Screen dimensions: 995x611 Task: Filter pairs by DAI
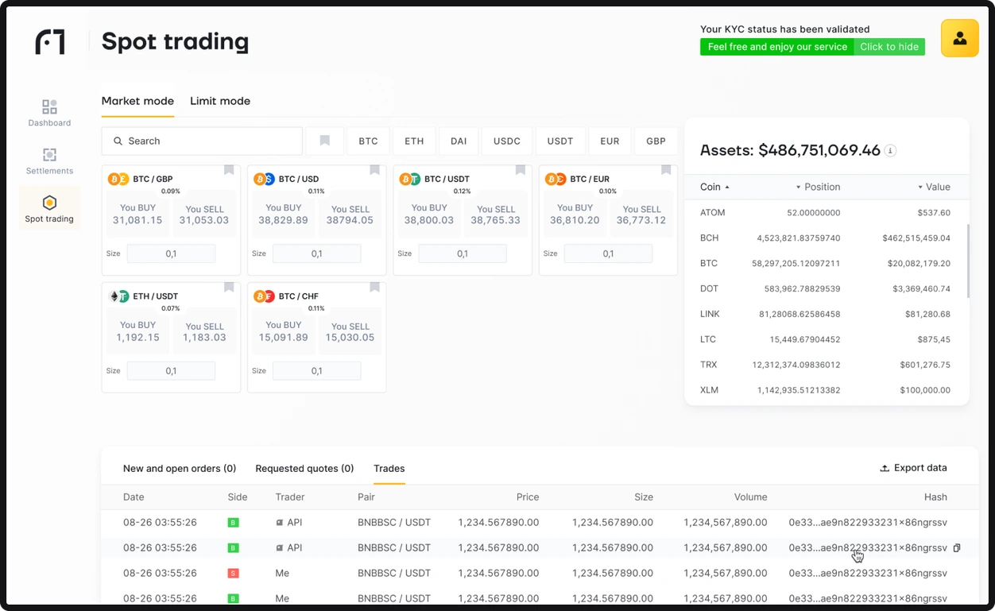pyautogui.click(x=459, y=141)
